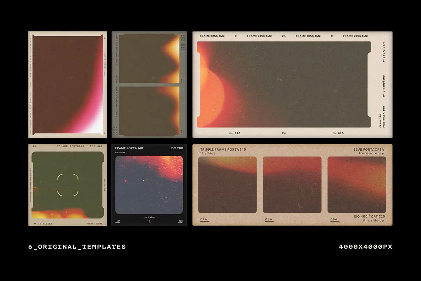Click the 09A arrow label

(x=334, y=220)
